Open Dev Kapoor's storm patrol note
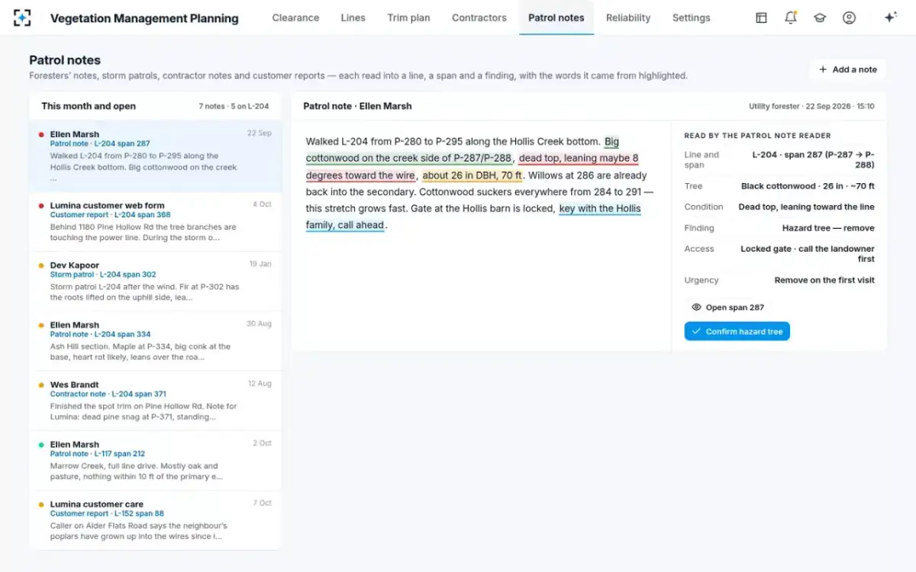The width and height of the screenshot is (916, 572). click(x=156, y=281)
